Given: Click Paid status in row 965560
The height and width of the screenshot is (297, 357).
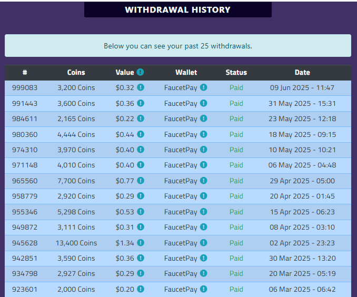Looking at the screenshot, I should click(x=236, y=181).
